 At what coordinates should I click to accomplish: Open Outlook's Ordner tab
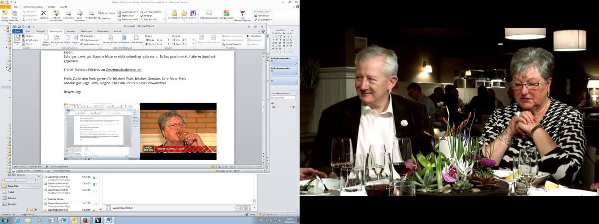pyautogui.click(x=51, y=7)
